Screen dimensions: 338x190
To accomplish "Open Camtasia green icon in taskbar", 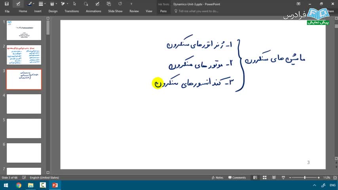I will pos(43,185).
